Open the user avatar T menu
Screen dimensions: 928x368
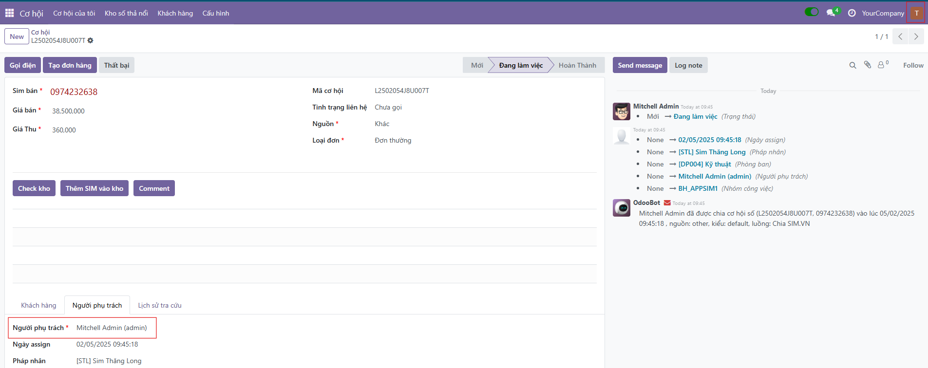click(x=916, y=13)
